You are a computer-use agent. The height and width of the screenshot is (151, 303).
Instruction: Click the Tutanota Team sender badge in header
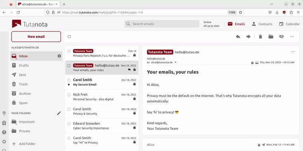160,52
